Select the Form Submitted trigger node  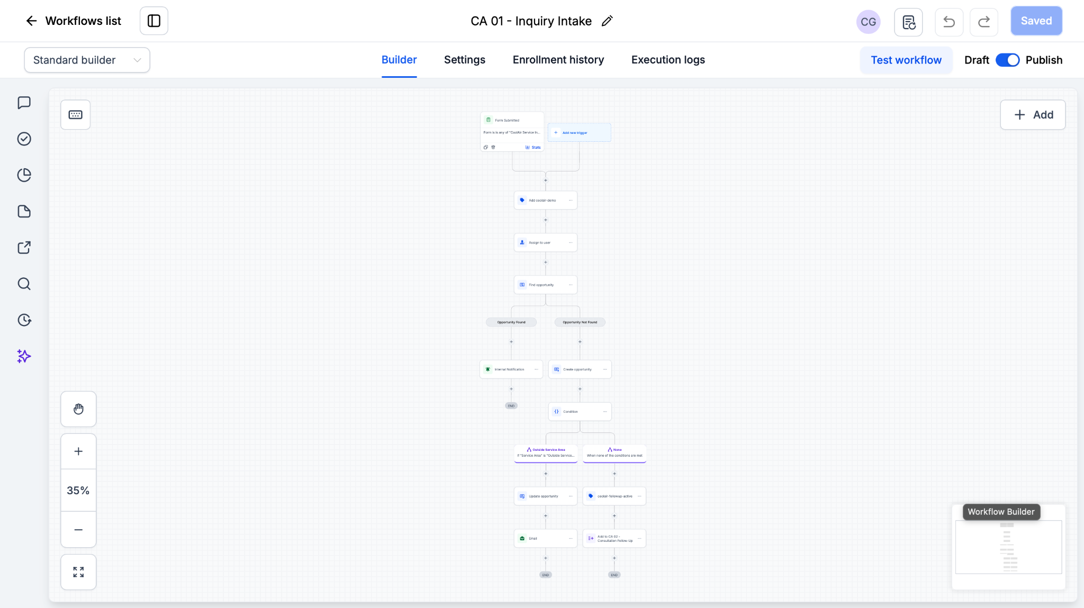[512, 132]
